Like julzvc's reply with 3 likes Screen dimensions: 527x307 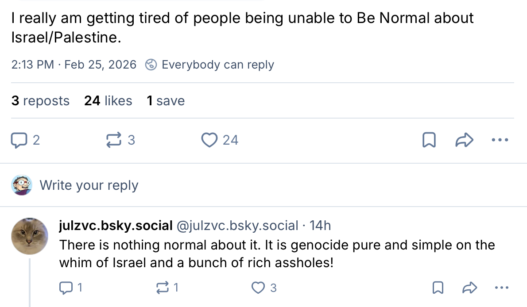click(x=258, y=288)
